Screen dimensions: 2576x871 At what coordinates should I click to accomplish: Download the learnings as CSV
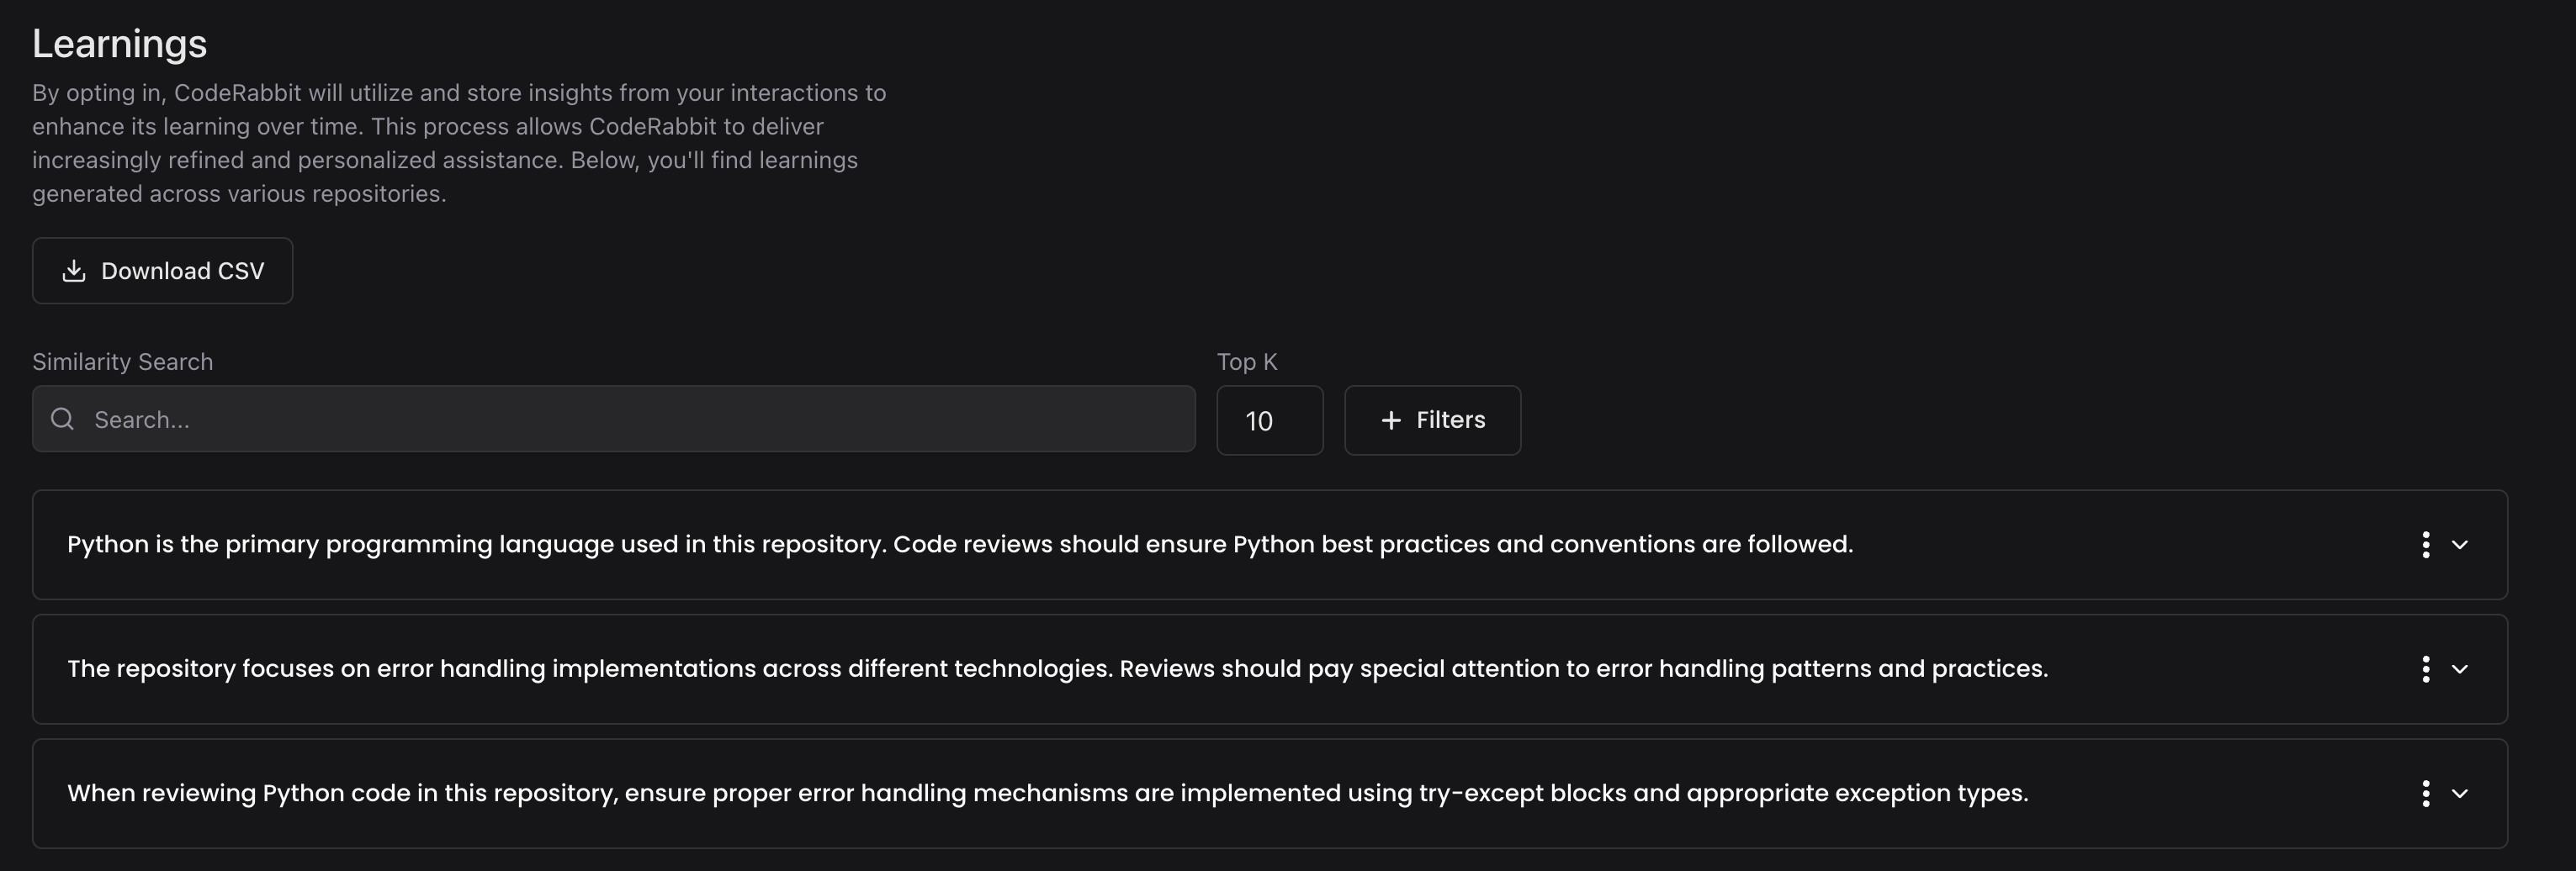pos(163,271)
